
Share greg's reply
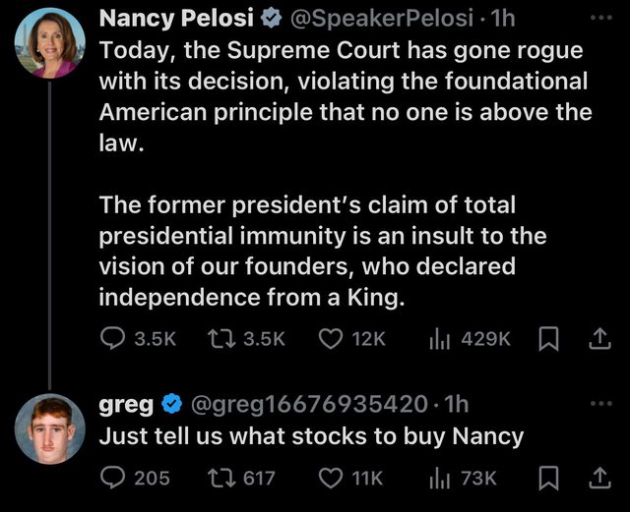click(x=598, y=478)
